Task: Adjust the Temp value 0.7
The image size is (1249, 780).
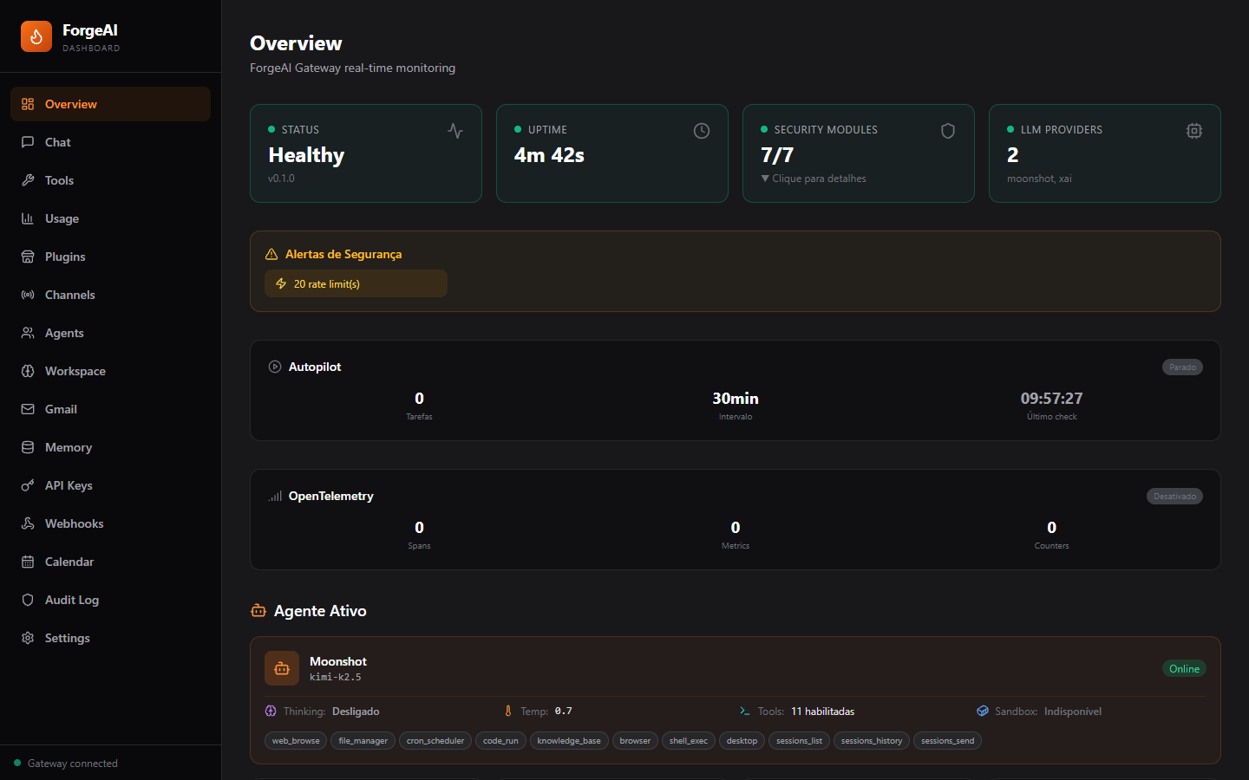Action: coord(561,711)
